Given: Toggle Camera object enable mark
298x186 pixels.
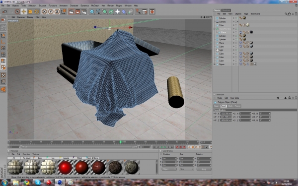Looking at the screenshot, I should pos(237,22).
